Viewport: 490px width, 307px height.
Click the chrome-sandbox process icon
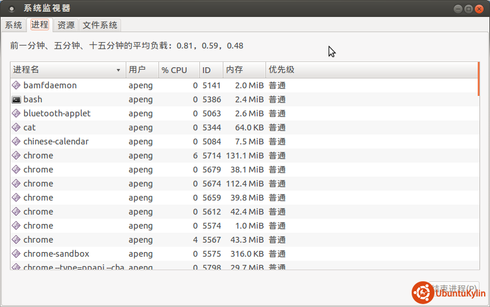[16, 254]
